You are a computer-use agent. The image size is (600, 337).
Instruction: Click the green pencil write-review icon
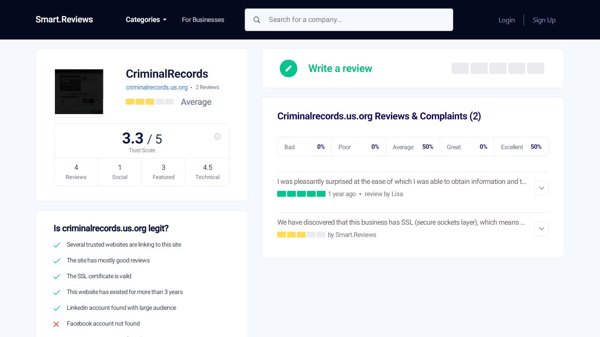[289, 68]
